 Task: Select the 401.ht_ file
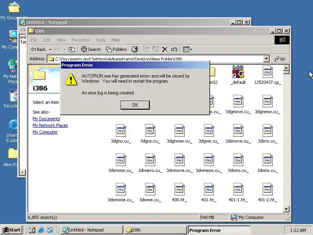[x=209, y=193]
